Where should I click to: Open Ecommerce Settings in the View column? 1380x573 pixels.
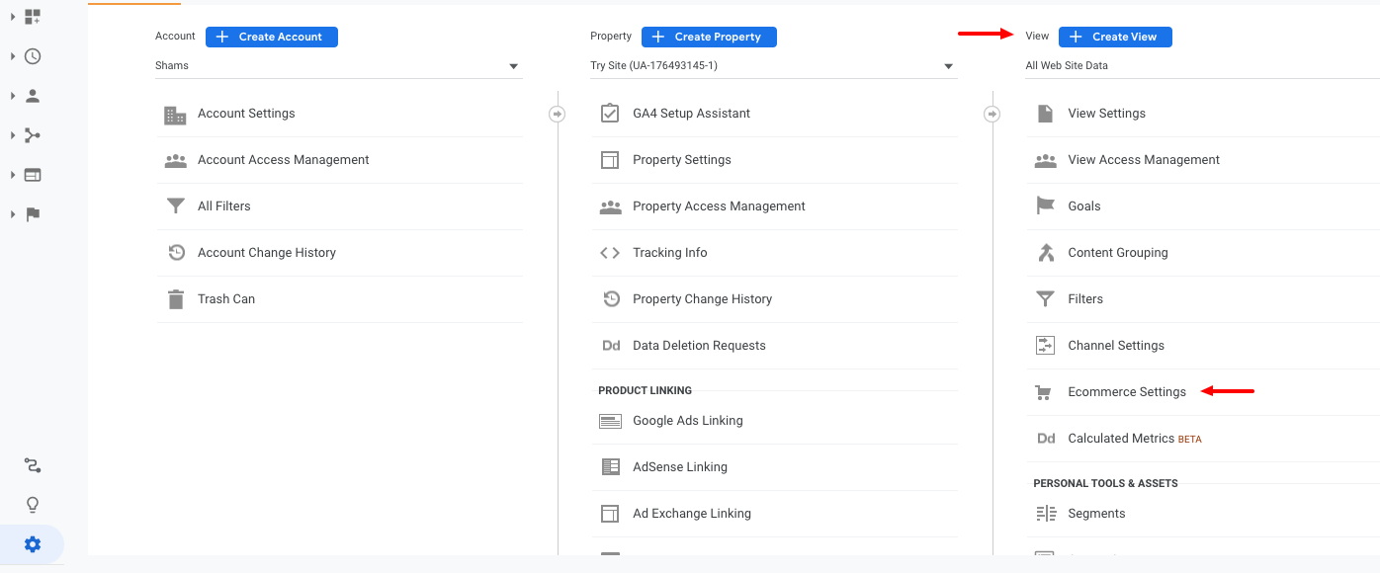click(x=1126, y=391)
